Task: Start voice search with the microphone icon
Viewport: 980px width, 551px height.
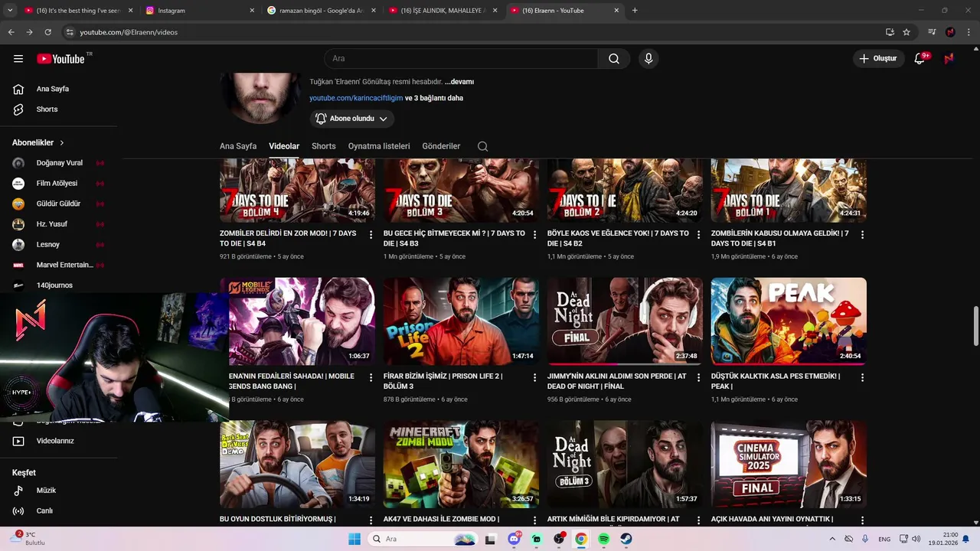Action: click(x=648, y=59)
